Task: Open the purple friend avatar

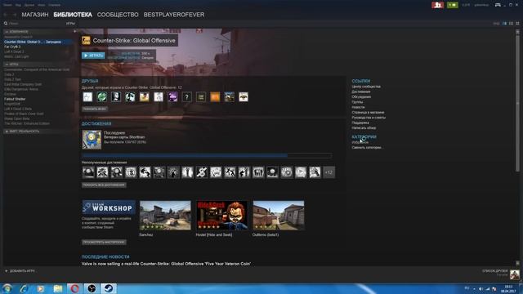Action: (x=172, y=97)
